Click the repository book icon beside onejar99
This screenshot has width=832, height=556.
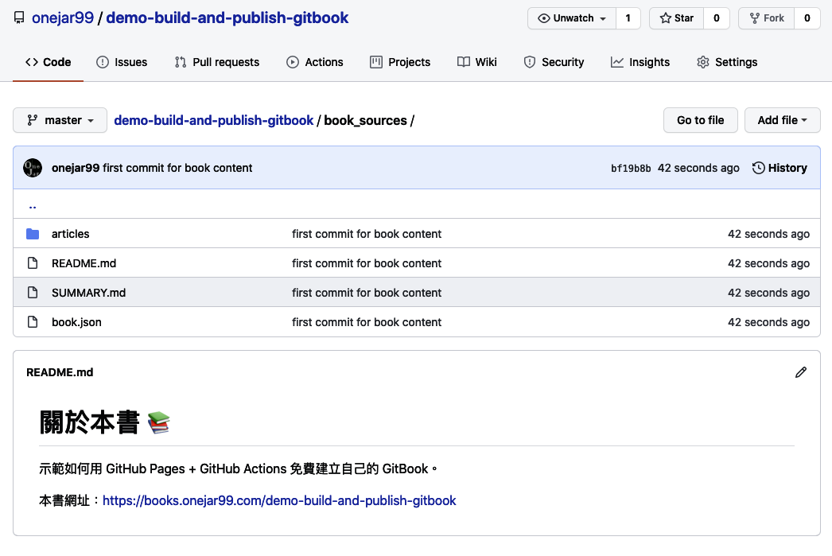tap(19, 18)
